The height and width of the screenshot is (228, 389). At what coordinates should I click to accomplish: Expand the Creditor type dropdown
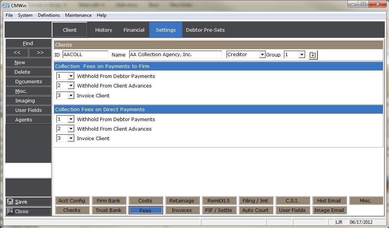pos(262,55)
